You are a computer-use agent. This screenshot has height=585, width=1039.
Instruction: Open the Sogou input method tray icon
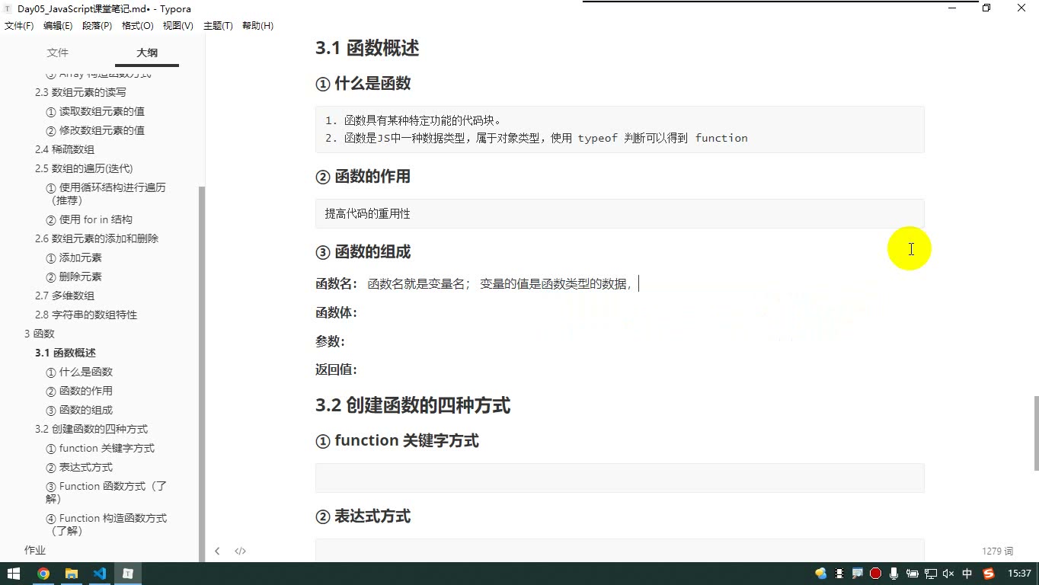(x=989, y=574)
